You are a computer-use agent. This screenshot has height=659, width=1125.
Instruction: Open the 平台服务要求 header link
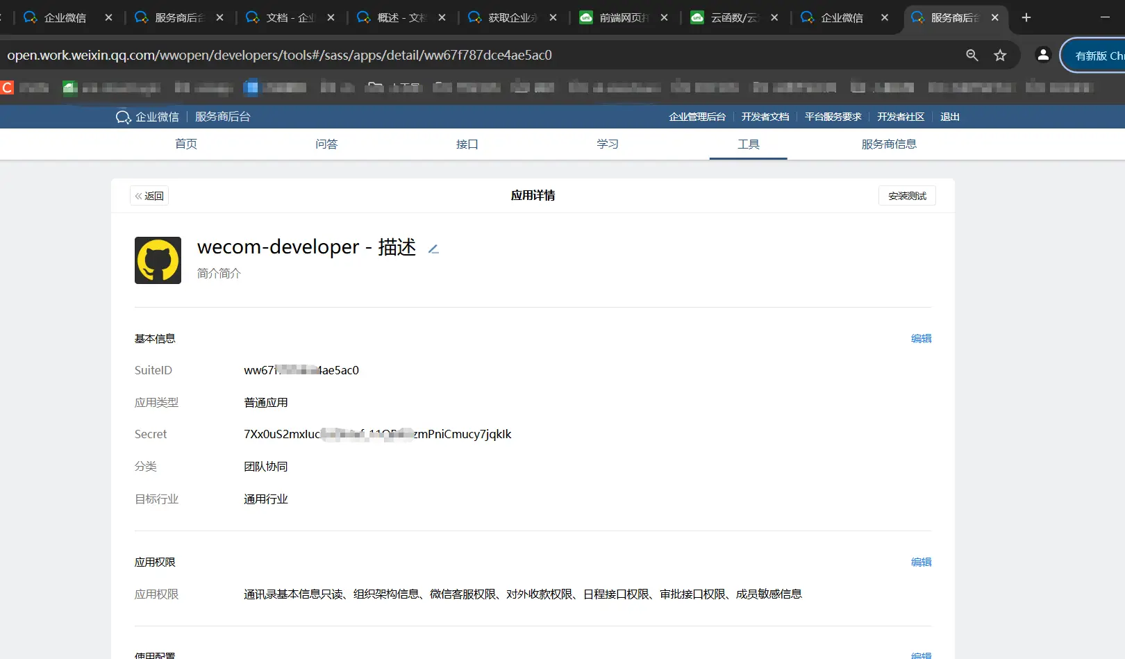833,117
